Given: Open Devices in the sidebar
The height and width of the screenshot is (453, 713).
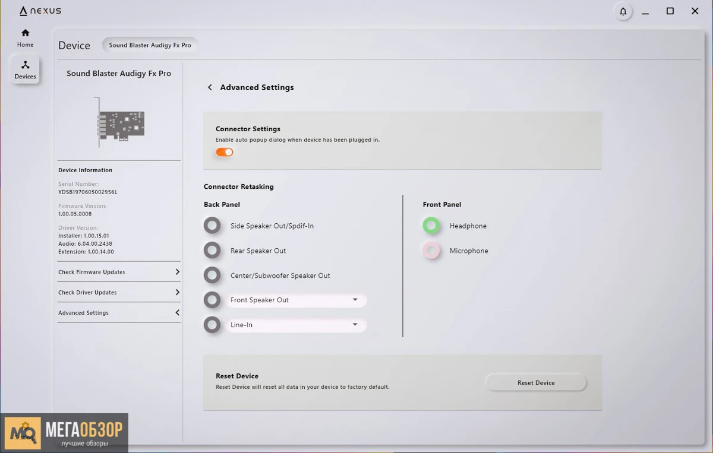Looking at the screenshot, I should 25,69.
